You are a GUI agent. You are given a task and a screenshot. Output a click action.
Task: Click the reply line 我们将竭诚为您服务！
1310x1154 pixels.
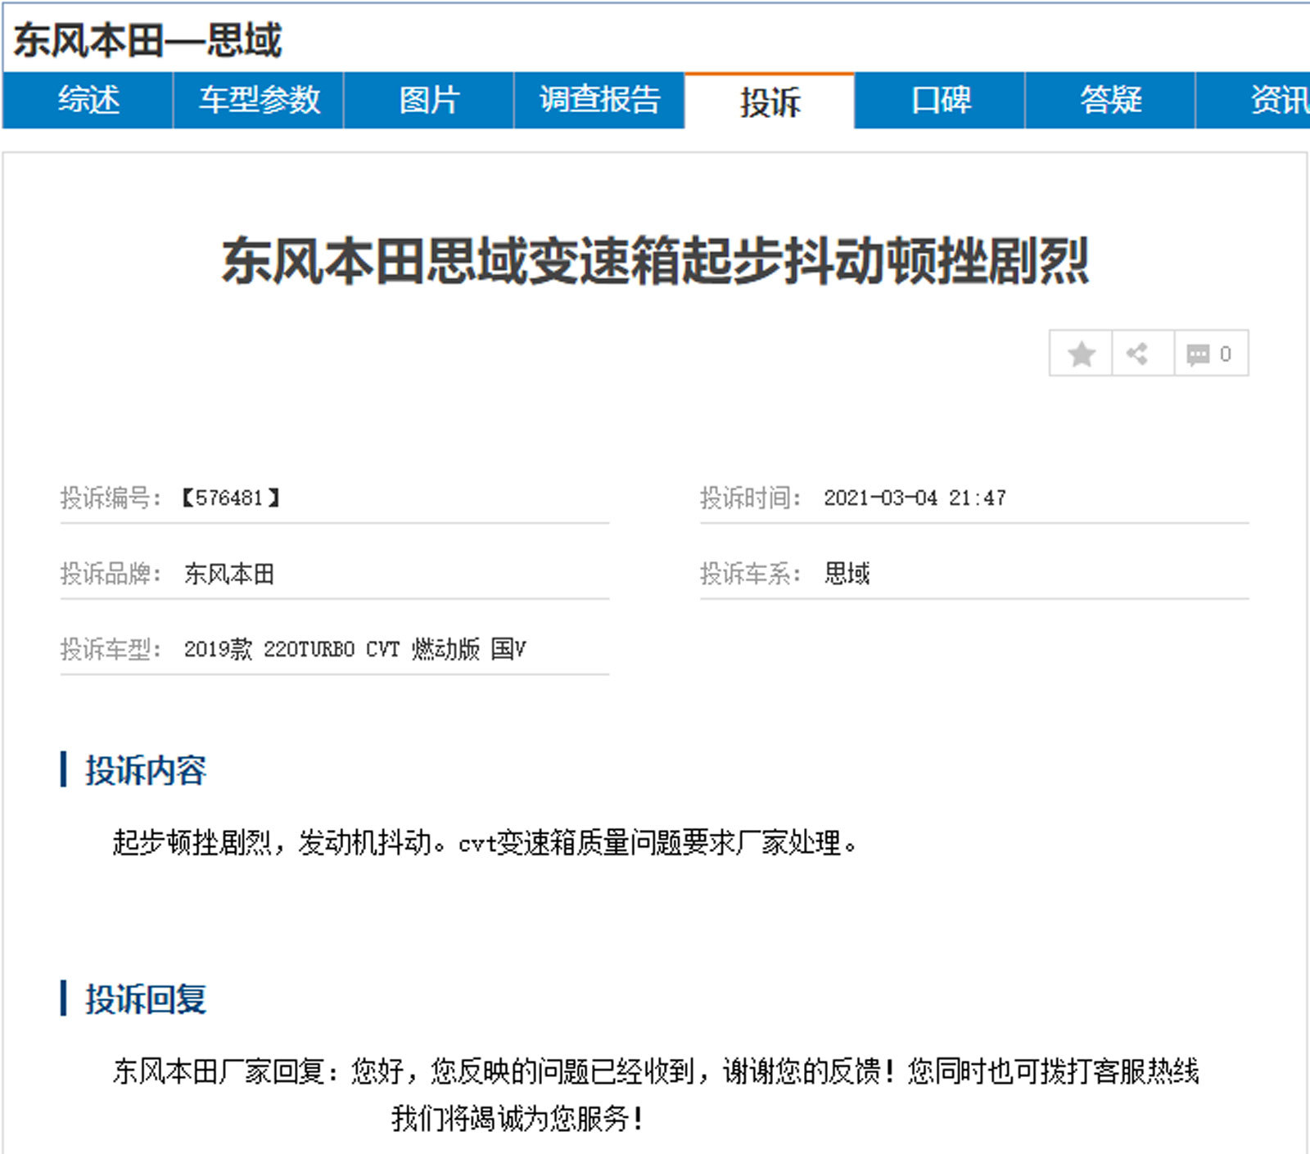pos(518,1117)
